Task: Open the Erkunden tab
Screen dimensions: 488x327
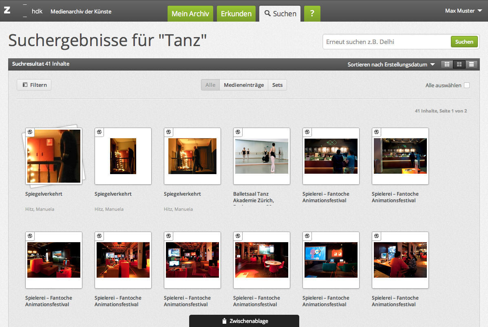Action: 236,13
